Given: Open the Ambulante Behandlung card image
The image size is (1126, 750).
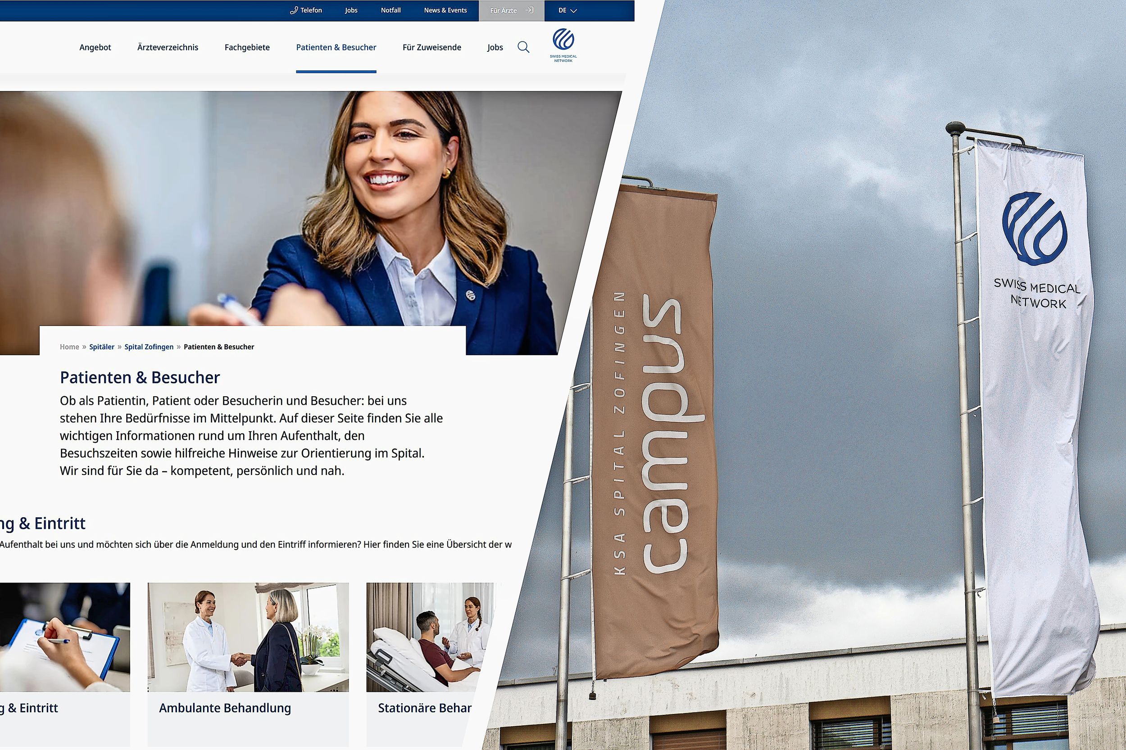Looking at the screenshot, I should click(248, 637).
